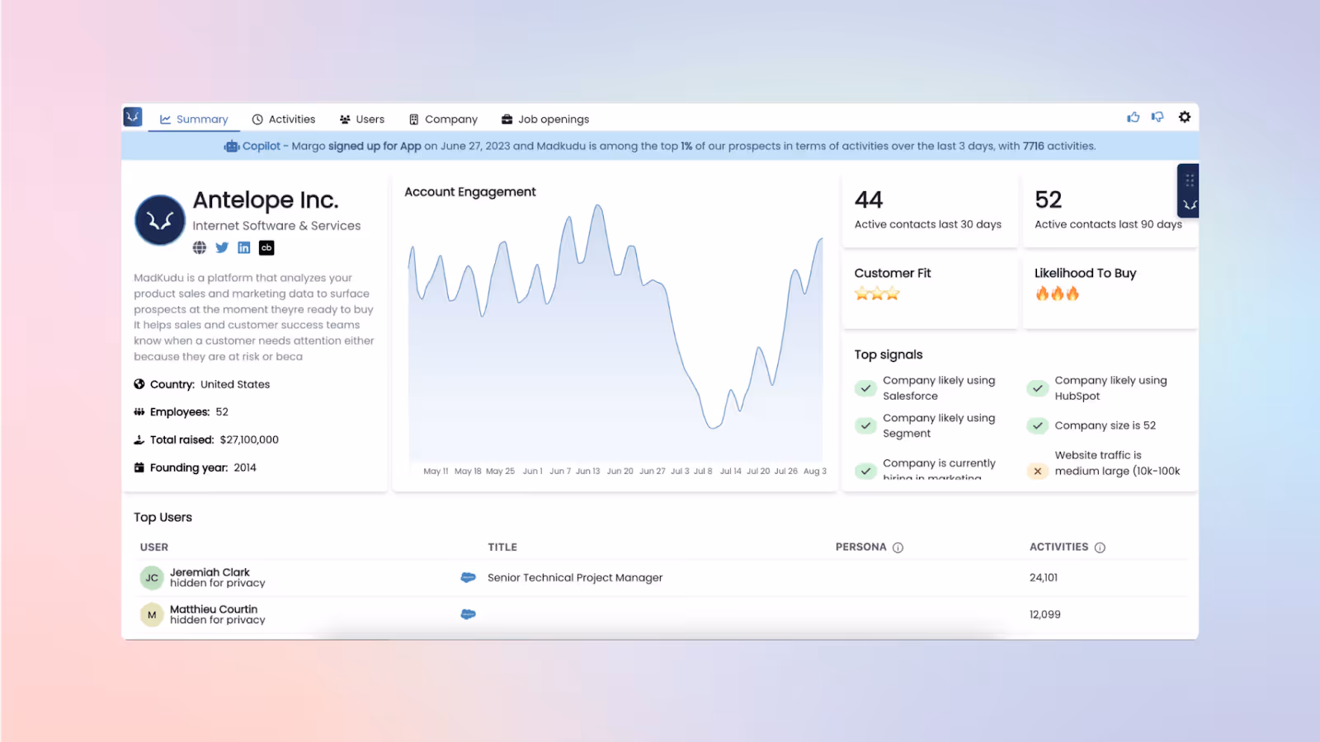1320x742 pixels.
Task: Click the HubSpot signal check mark
Action: coord(1038,388)
